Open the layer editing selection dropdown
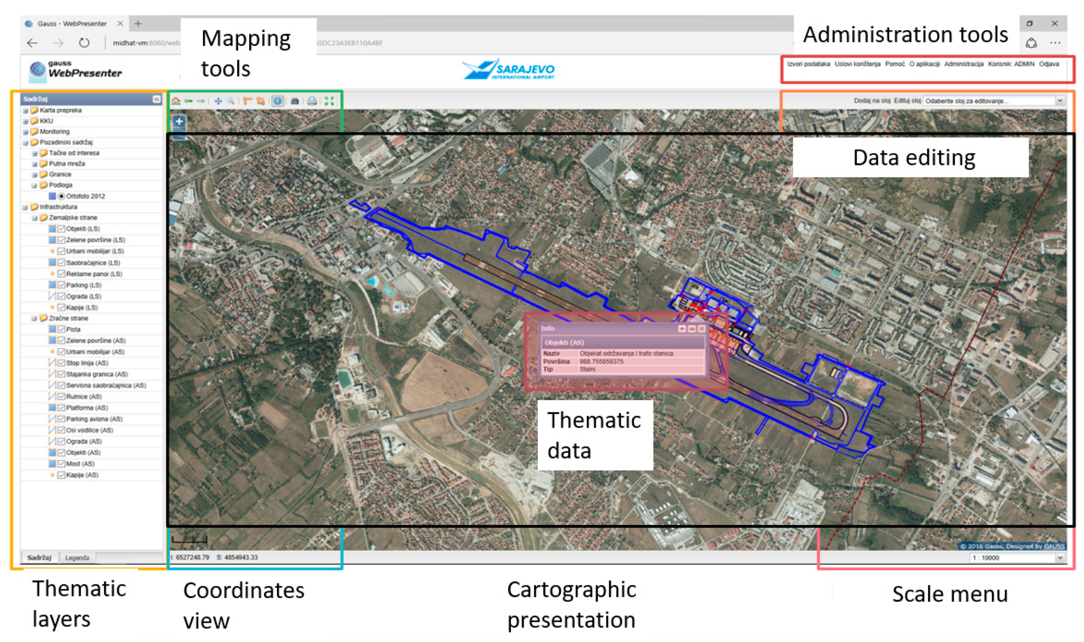The width and height of the screenshot is (1084, 642). [x=1060, y=101]
